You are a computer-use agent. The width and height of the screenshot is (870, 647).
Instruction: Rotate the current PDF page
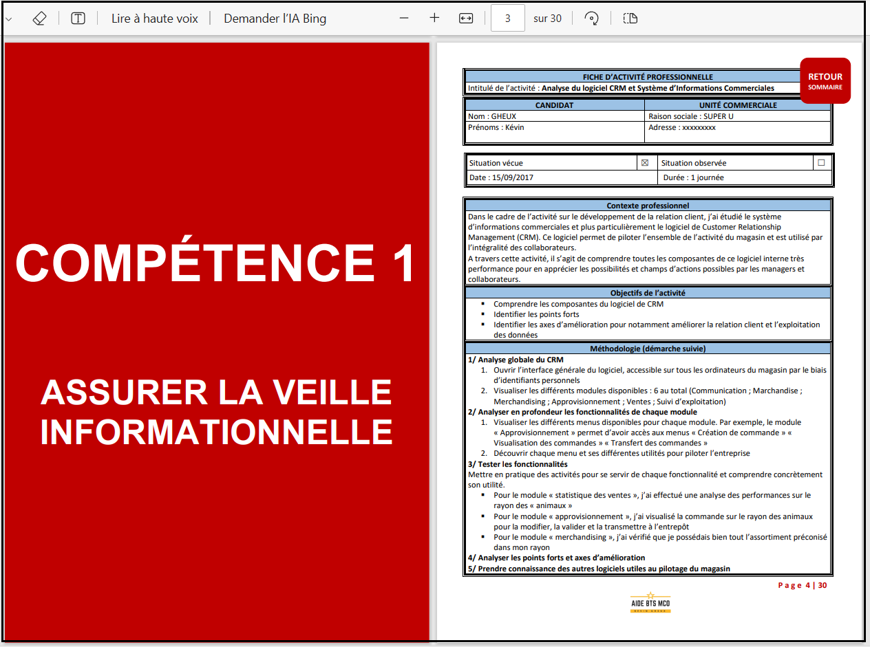591,18
